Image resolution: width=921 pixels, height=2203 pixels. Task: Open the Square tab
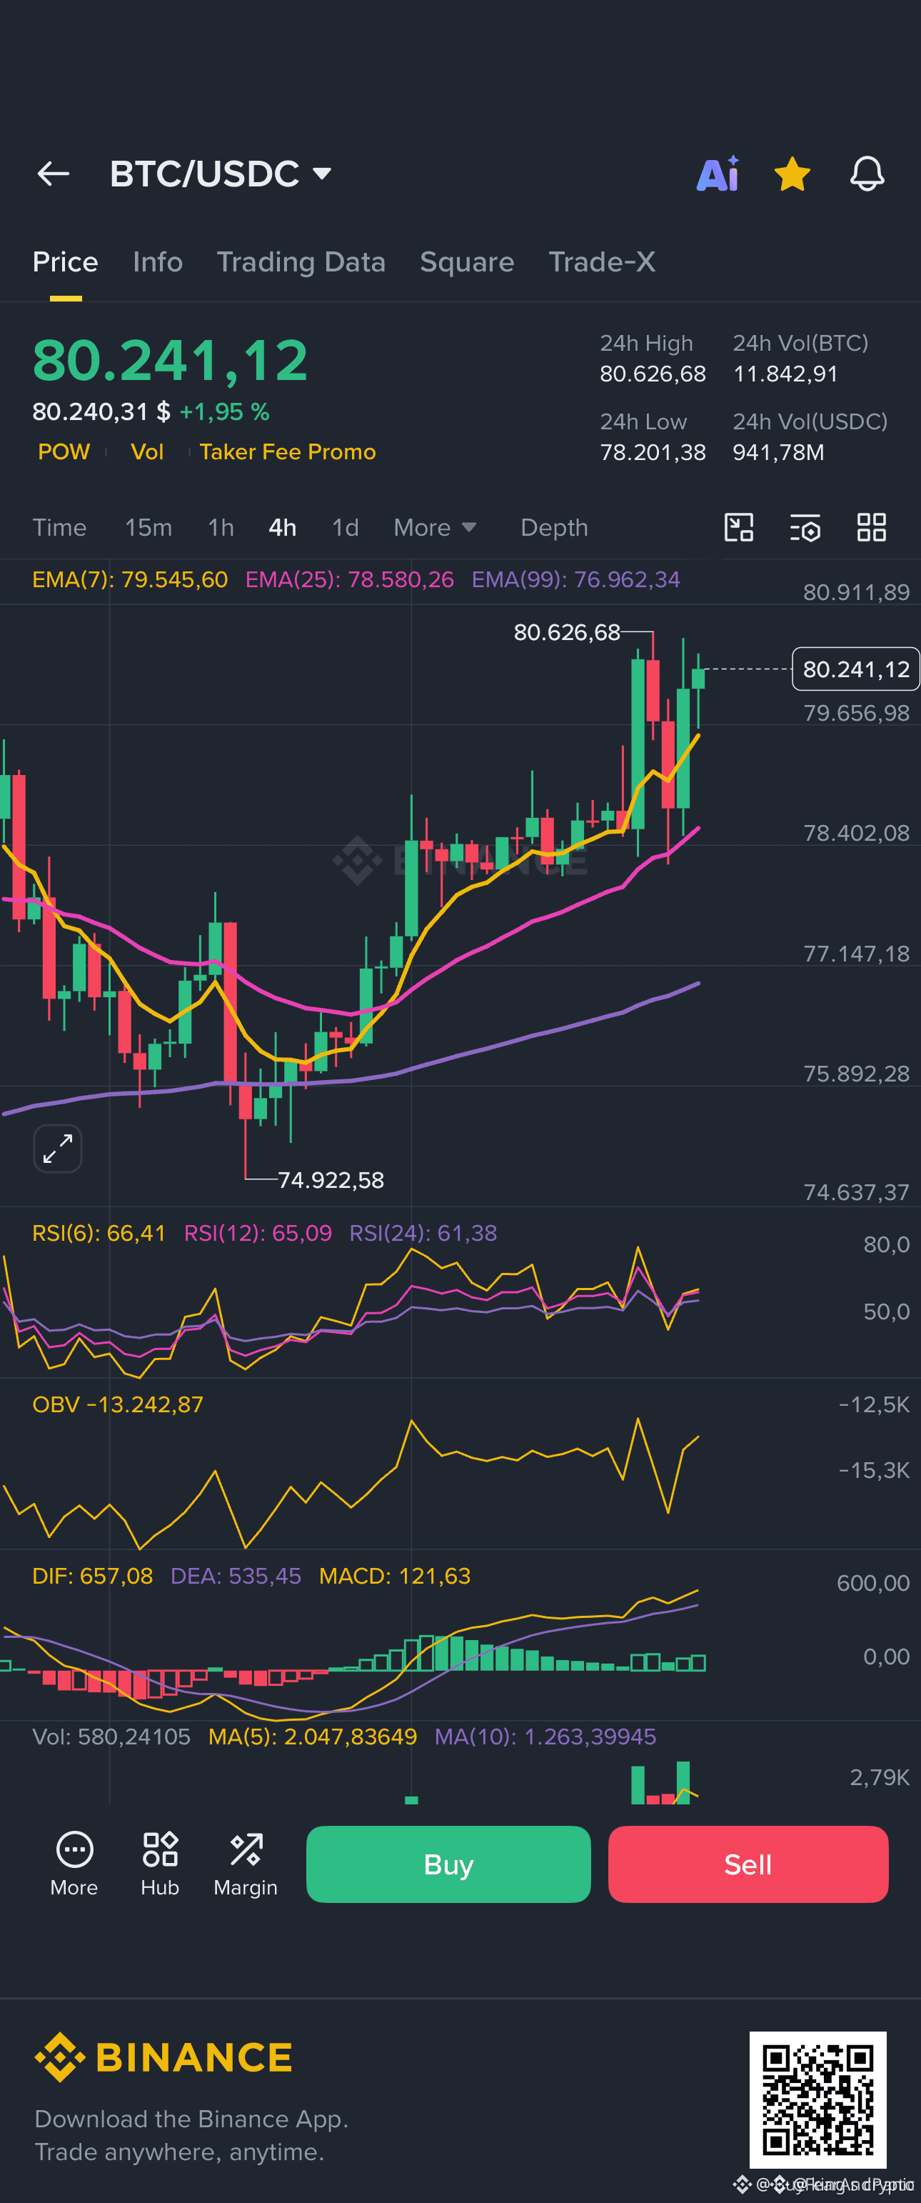(466, 261)
